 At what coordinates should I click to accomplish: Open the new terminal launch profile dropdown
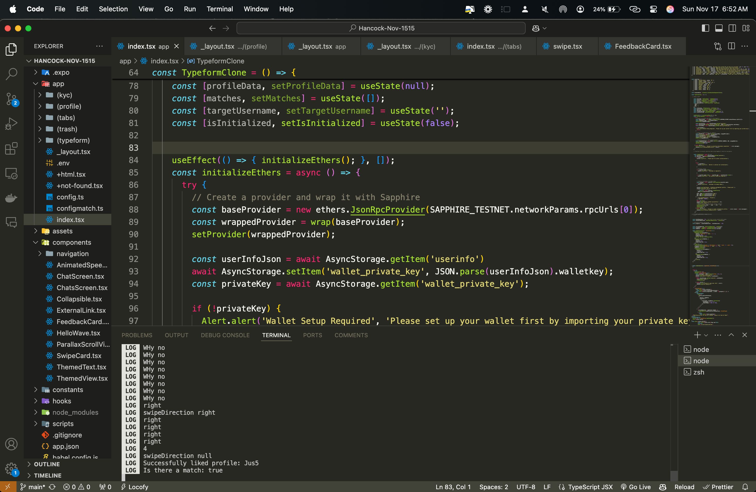pos(706,335)
